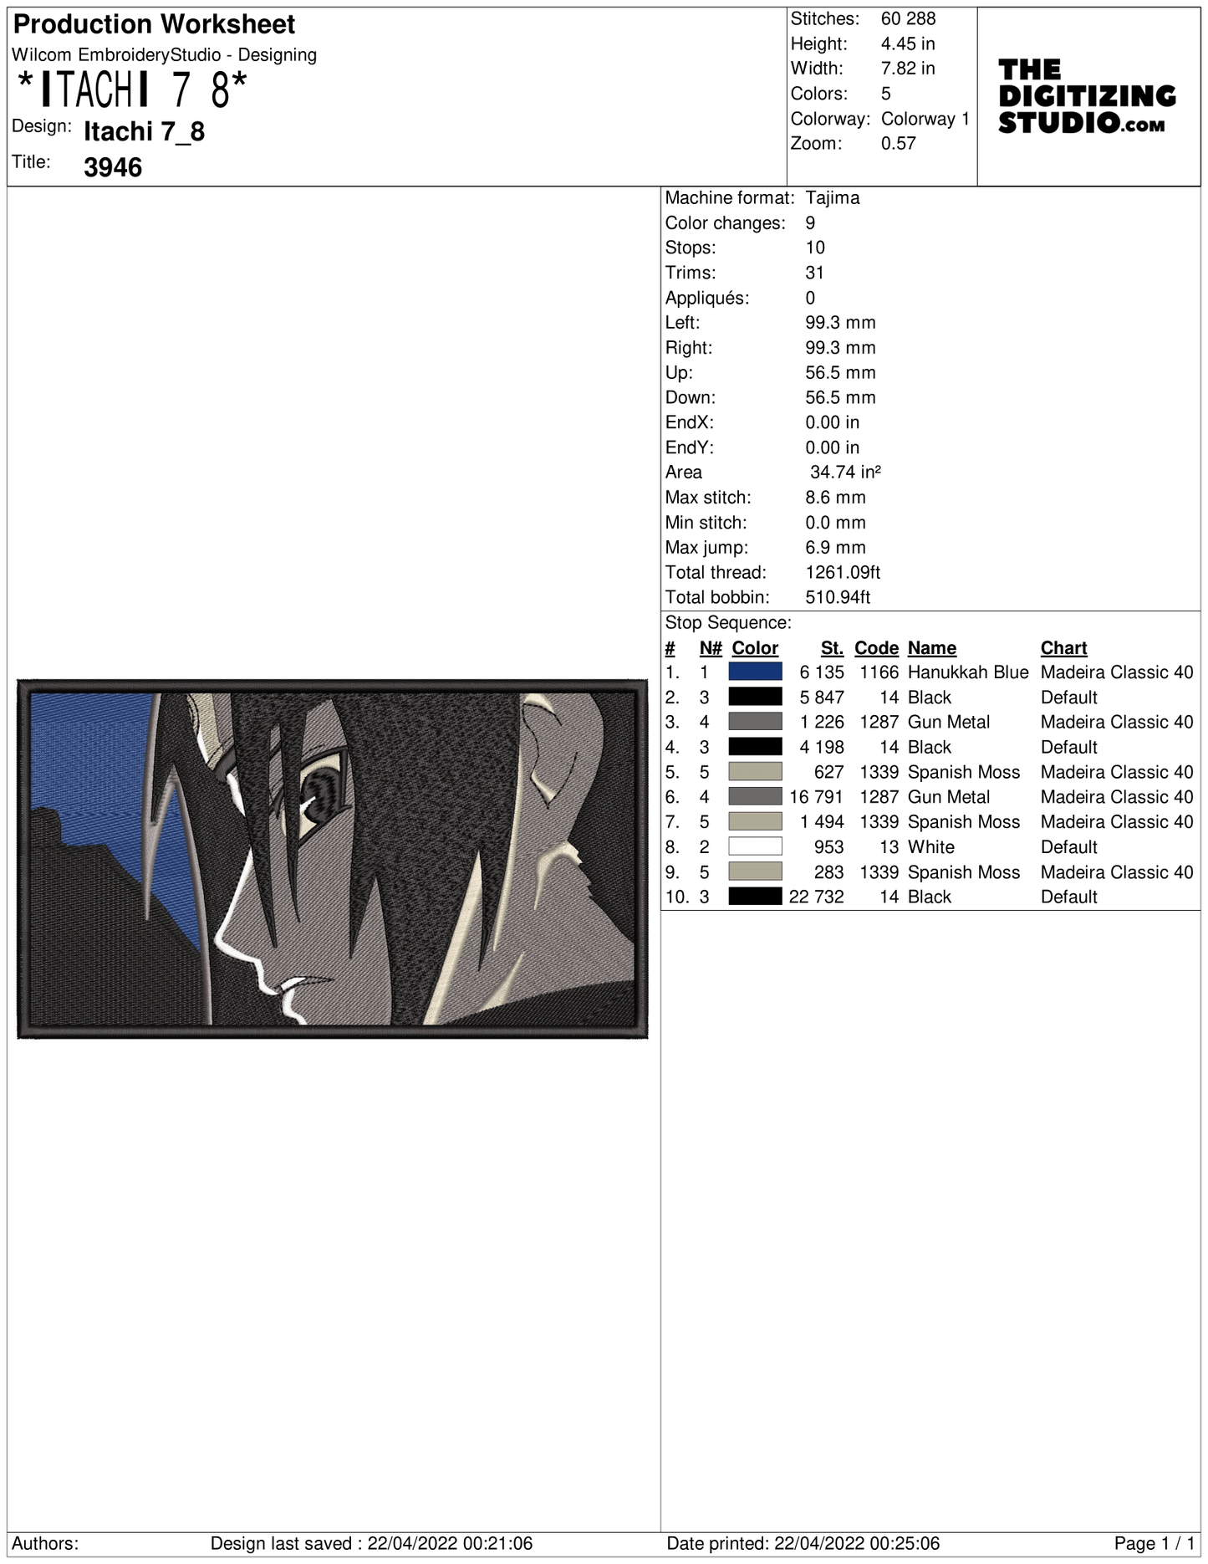
Task: Click the height value '4.45 in'
Action: pyautogui.click(x=908, y=43)
